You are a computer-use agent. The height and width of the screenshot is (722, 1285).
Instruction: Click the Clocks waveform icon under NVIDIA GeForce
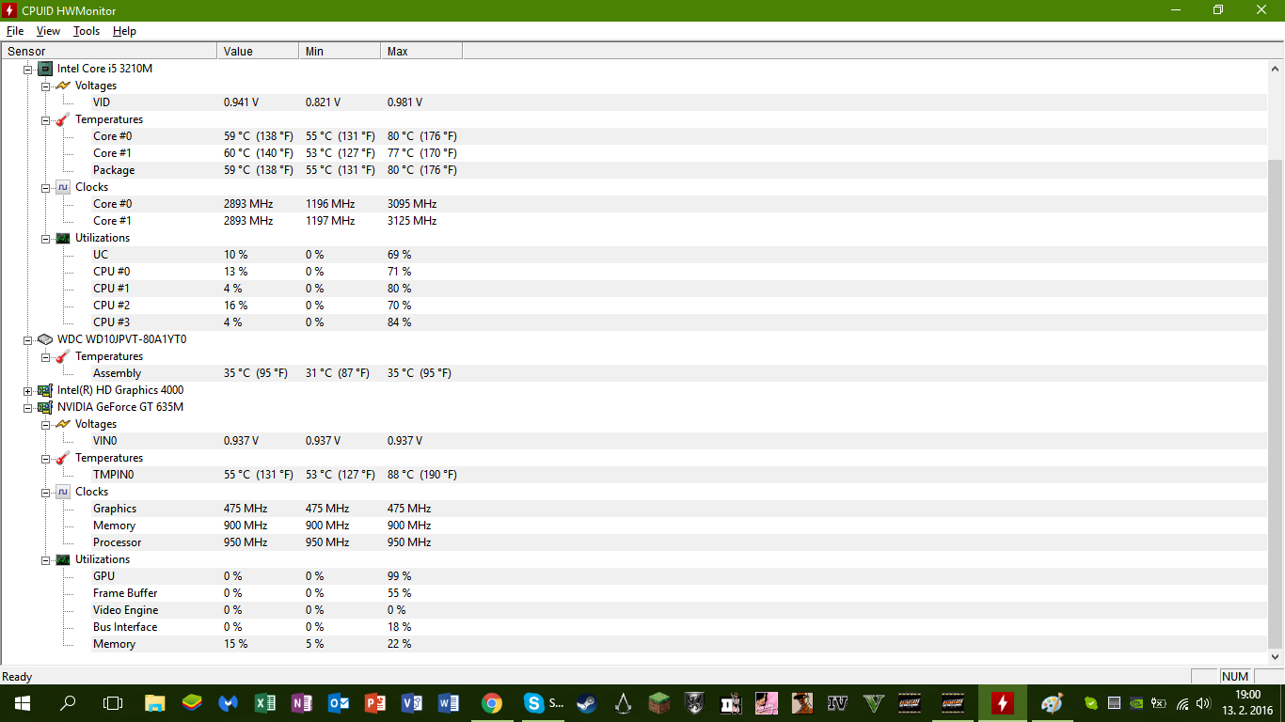point(63,492)
